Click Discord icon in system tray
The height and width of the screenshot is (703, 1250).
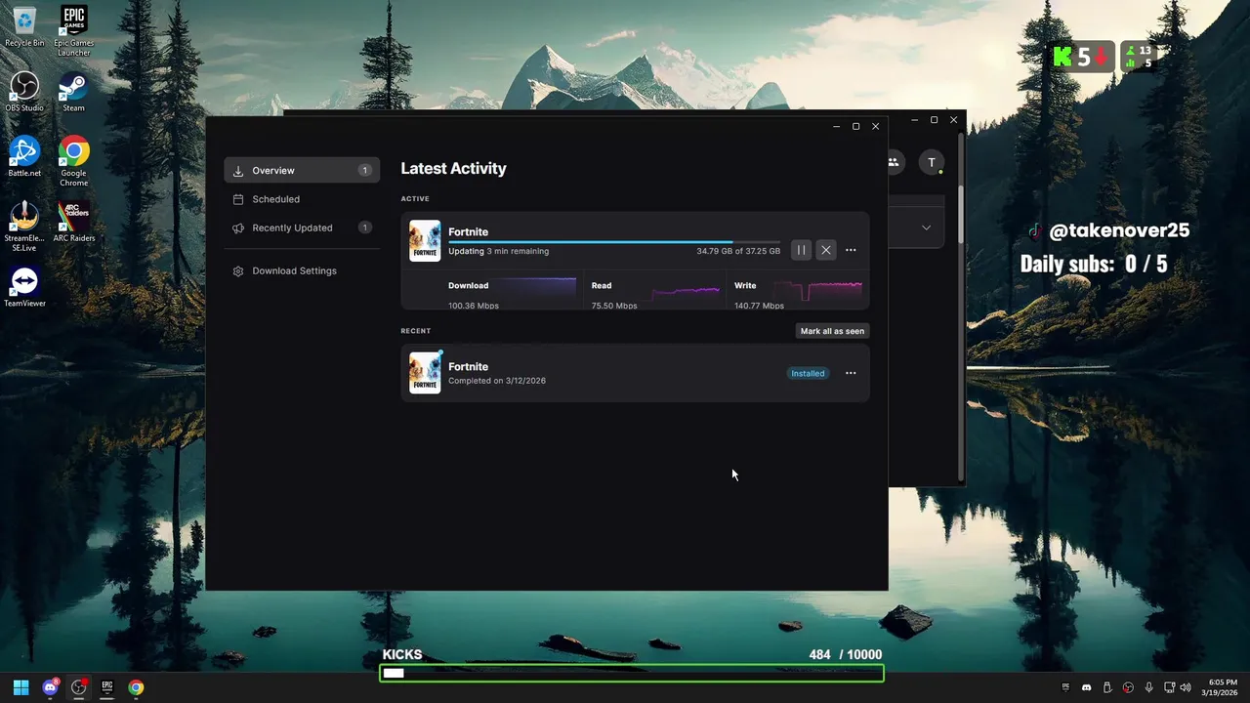(1087, 687)
